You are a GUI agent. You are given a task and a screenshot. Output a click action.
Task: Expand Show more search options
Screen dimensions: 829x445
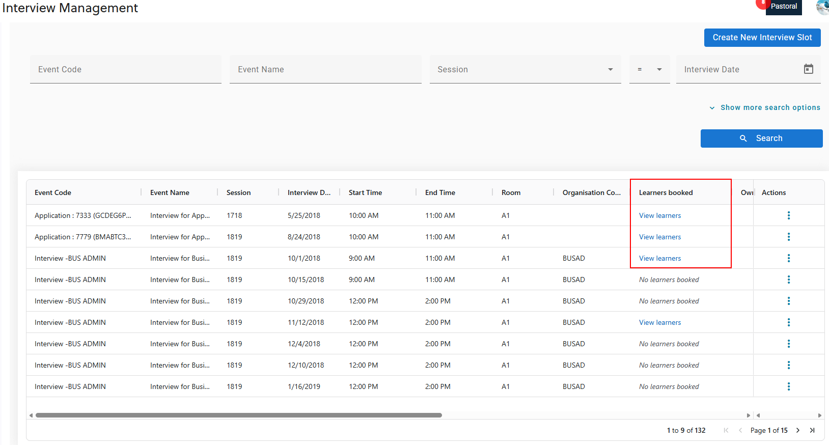pos(765,107)
